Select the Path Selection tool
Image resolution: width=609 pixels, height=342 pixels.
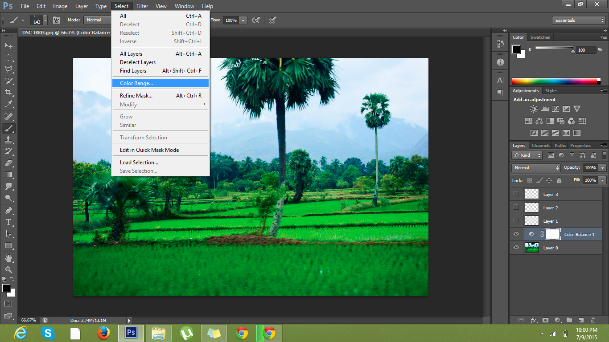[8, 234]
